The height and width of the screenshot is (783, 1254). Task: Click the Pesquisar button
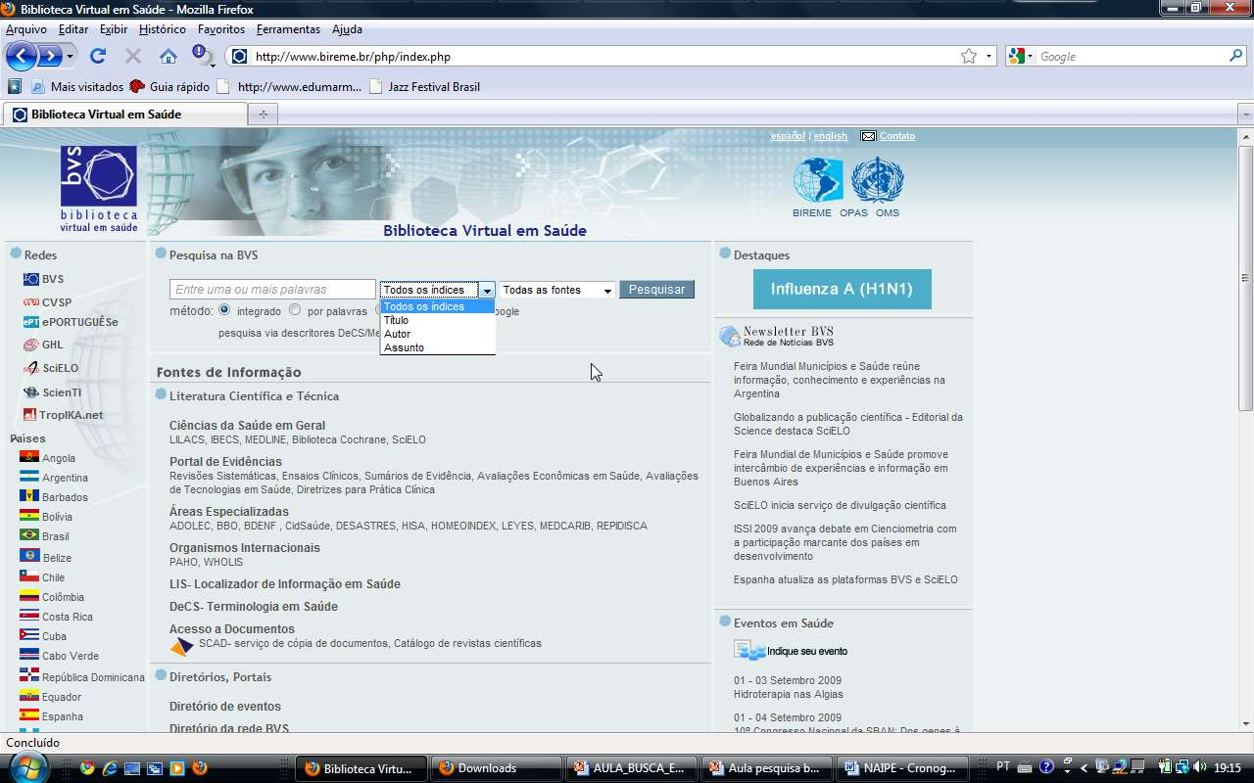click(656, 290)
